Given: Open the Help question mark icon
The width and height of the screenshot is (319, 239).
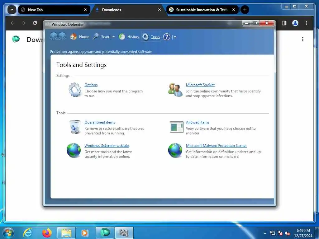Looking at the screenshot, I should tap(166, 37).
